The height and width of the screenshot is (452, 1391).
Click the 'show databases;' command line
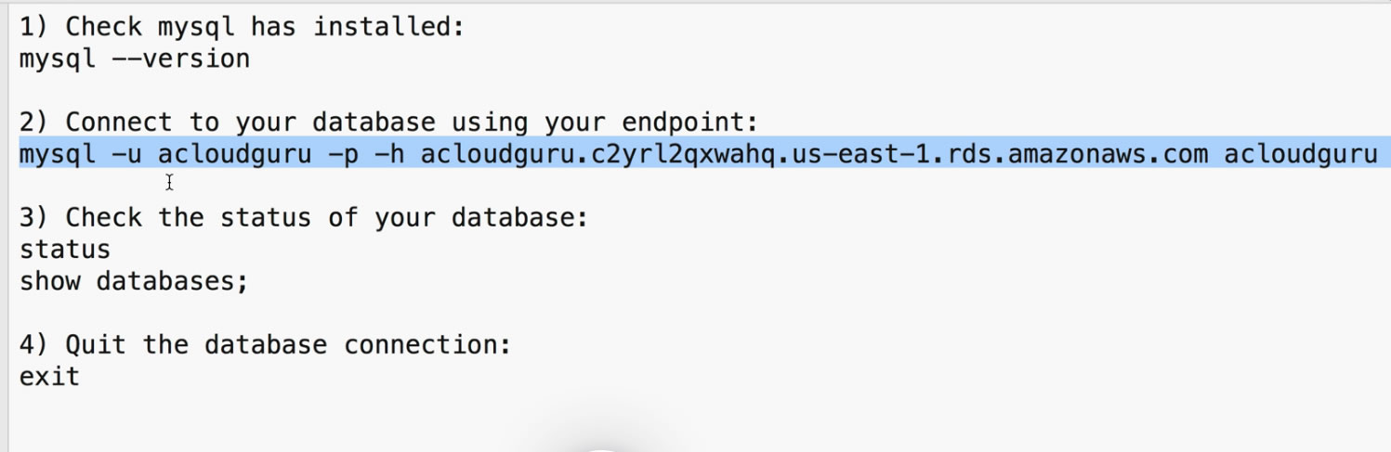(x=135, y=281)
